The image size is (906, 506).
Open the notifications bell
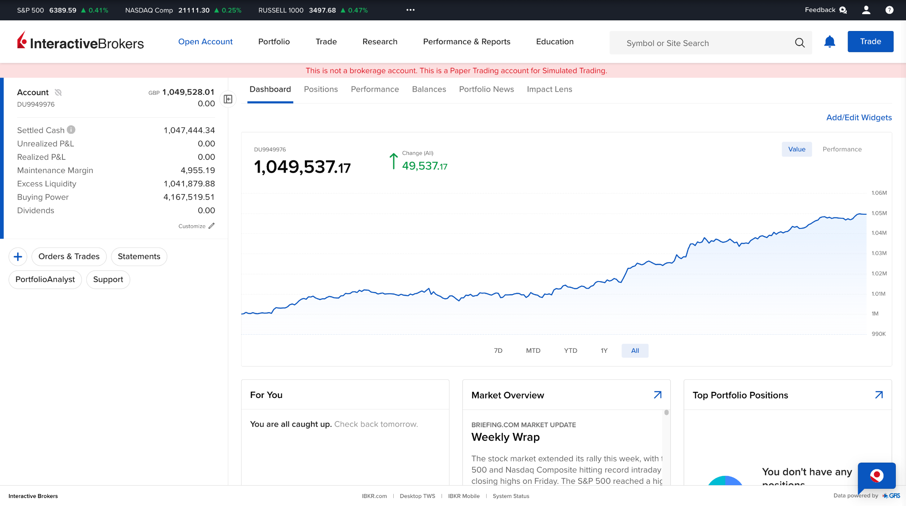click(x=829, y=42)
